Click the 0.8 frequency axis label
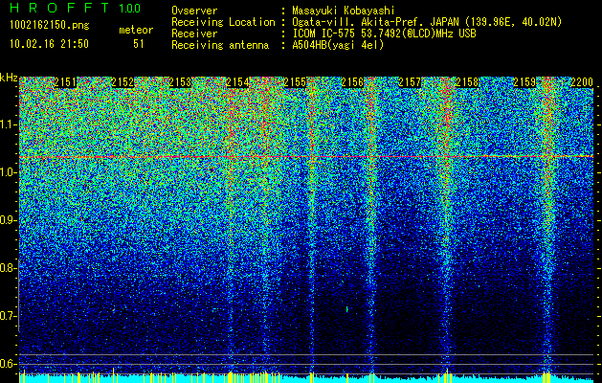The height and width of the screenshot is (383, 602). pyautogui.click(x=9, y=268)
